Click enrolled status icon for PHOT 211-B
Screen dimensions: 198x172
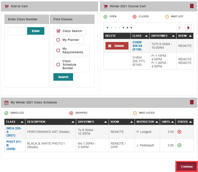(179, 145)
